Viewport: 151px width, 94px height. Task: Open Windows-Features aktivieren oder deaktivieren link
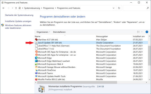18,27
